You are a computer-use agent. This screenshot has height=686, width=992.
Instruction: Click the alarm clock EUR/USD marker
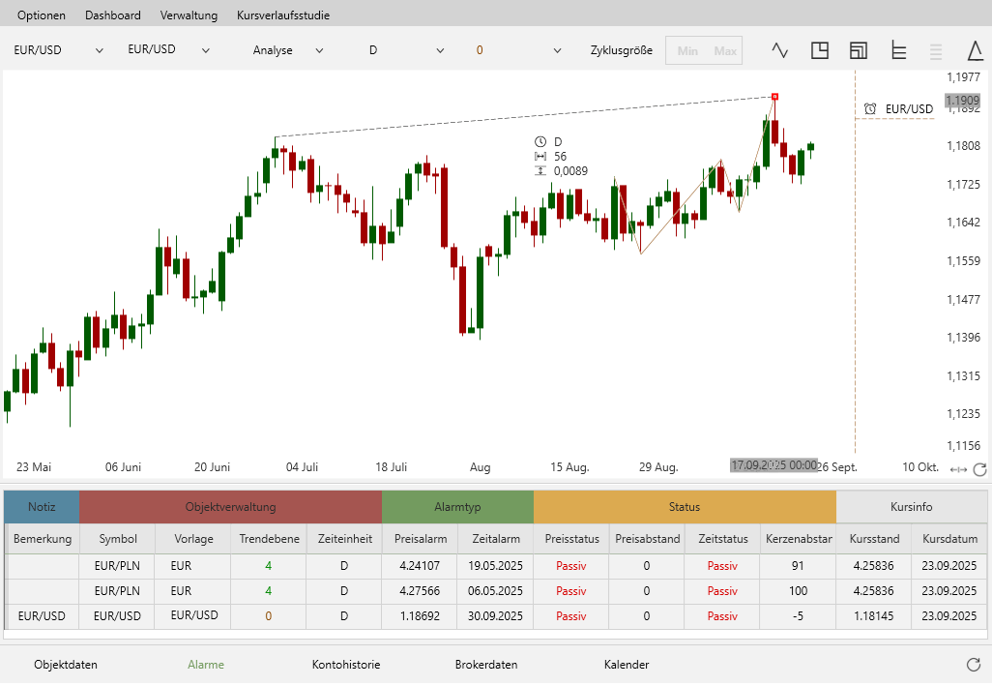[898, 109]
